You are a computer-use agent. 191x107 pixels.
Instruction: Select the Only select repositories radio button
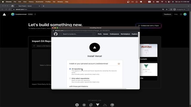pyautogui.click(x=70, y=78)
